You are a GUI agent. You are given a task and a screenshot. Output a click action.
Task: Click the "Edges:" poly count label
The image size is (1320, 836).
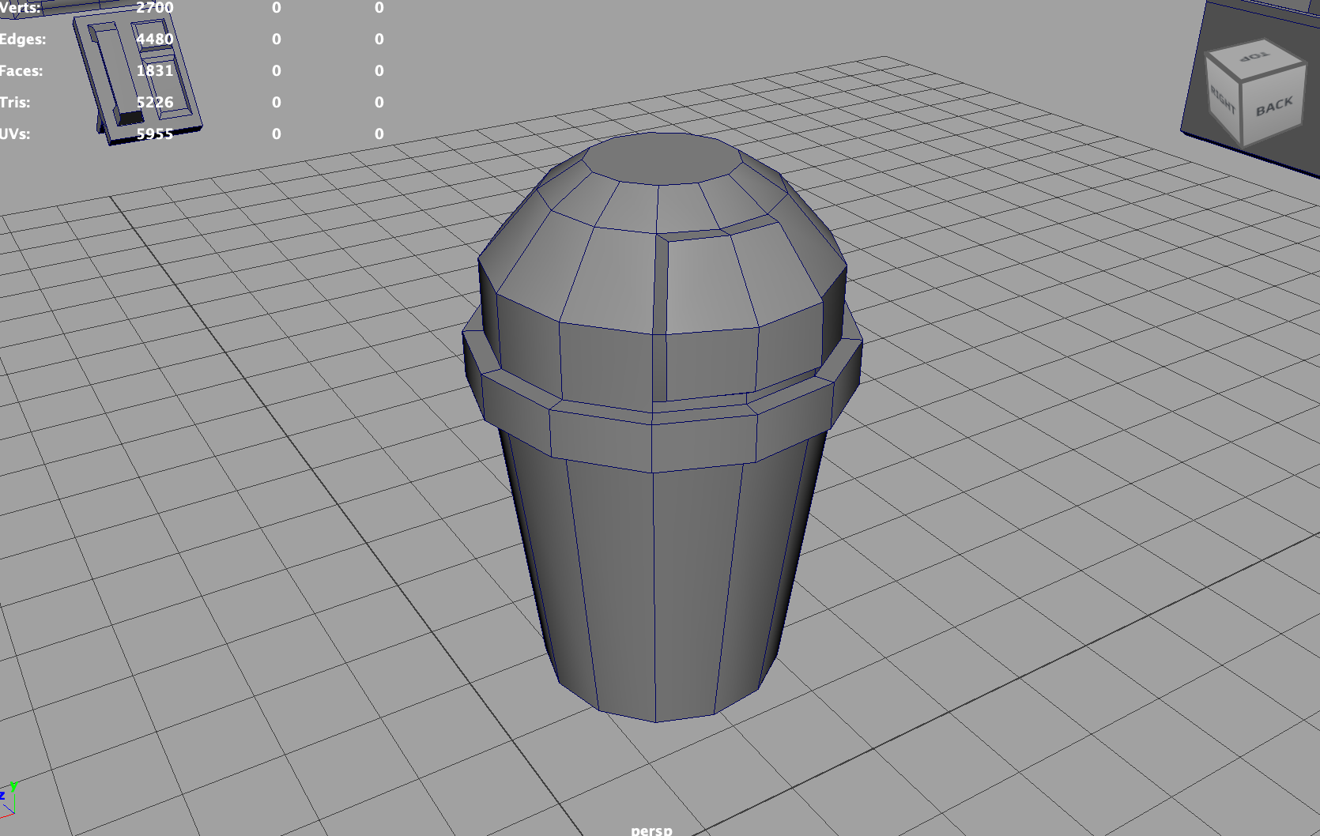click(23, 39)
